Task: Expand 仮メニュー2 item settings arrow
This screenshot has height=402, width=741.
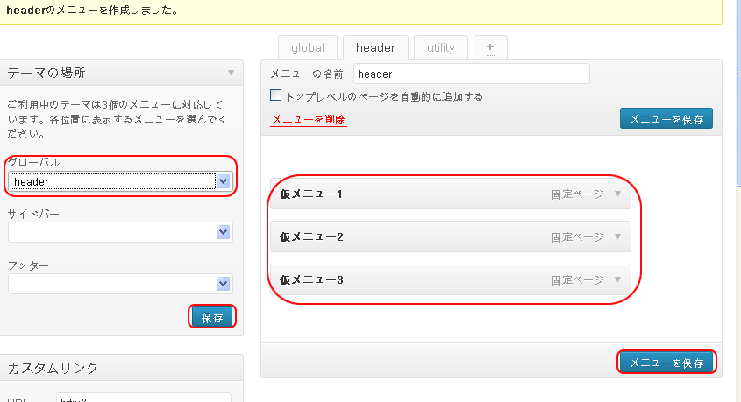Action: [617, 236]
